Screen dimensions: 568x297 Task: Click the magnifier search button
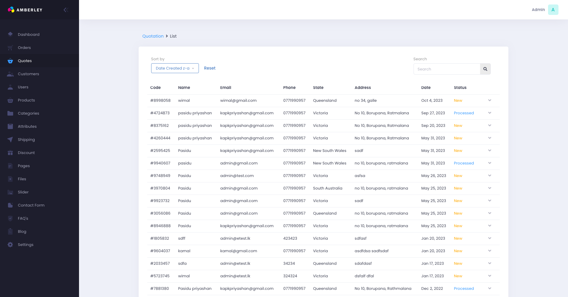pyautogui.click(x=485, y=69)
